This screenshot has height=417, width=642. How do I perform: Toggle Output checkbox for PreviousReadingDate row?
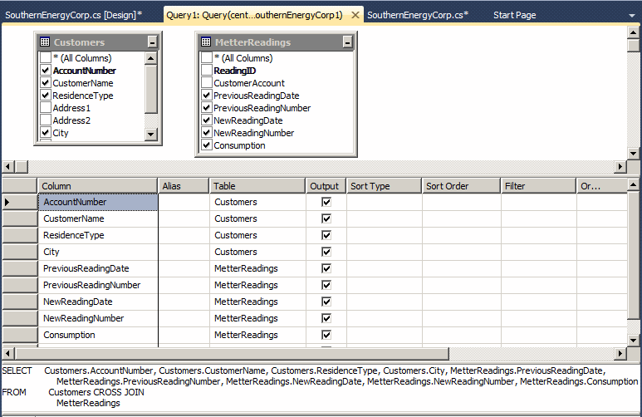pyautogui.click(x=326, y=268)
